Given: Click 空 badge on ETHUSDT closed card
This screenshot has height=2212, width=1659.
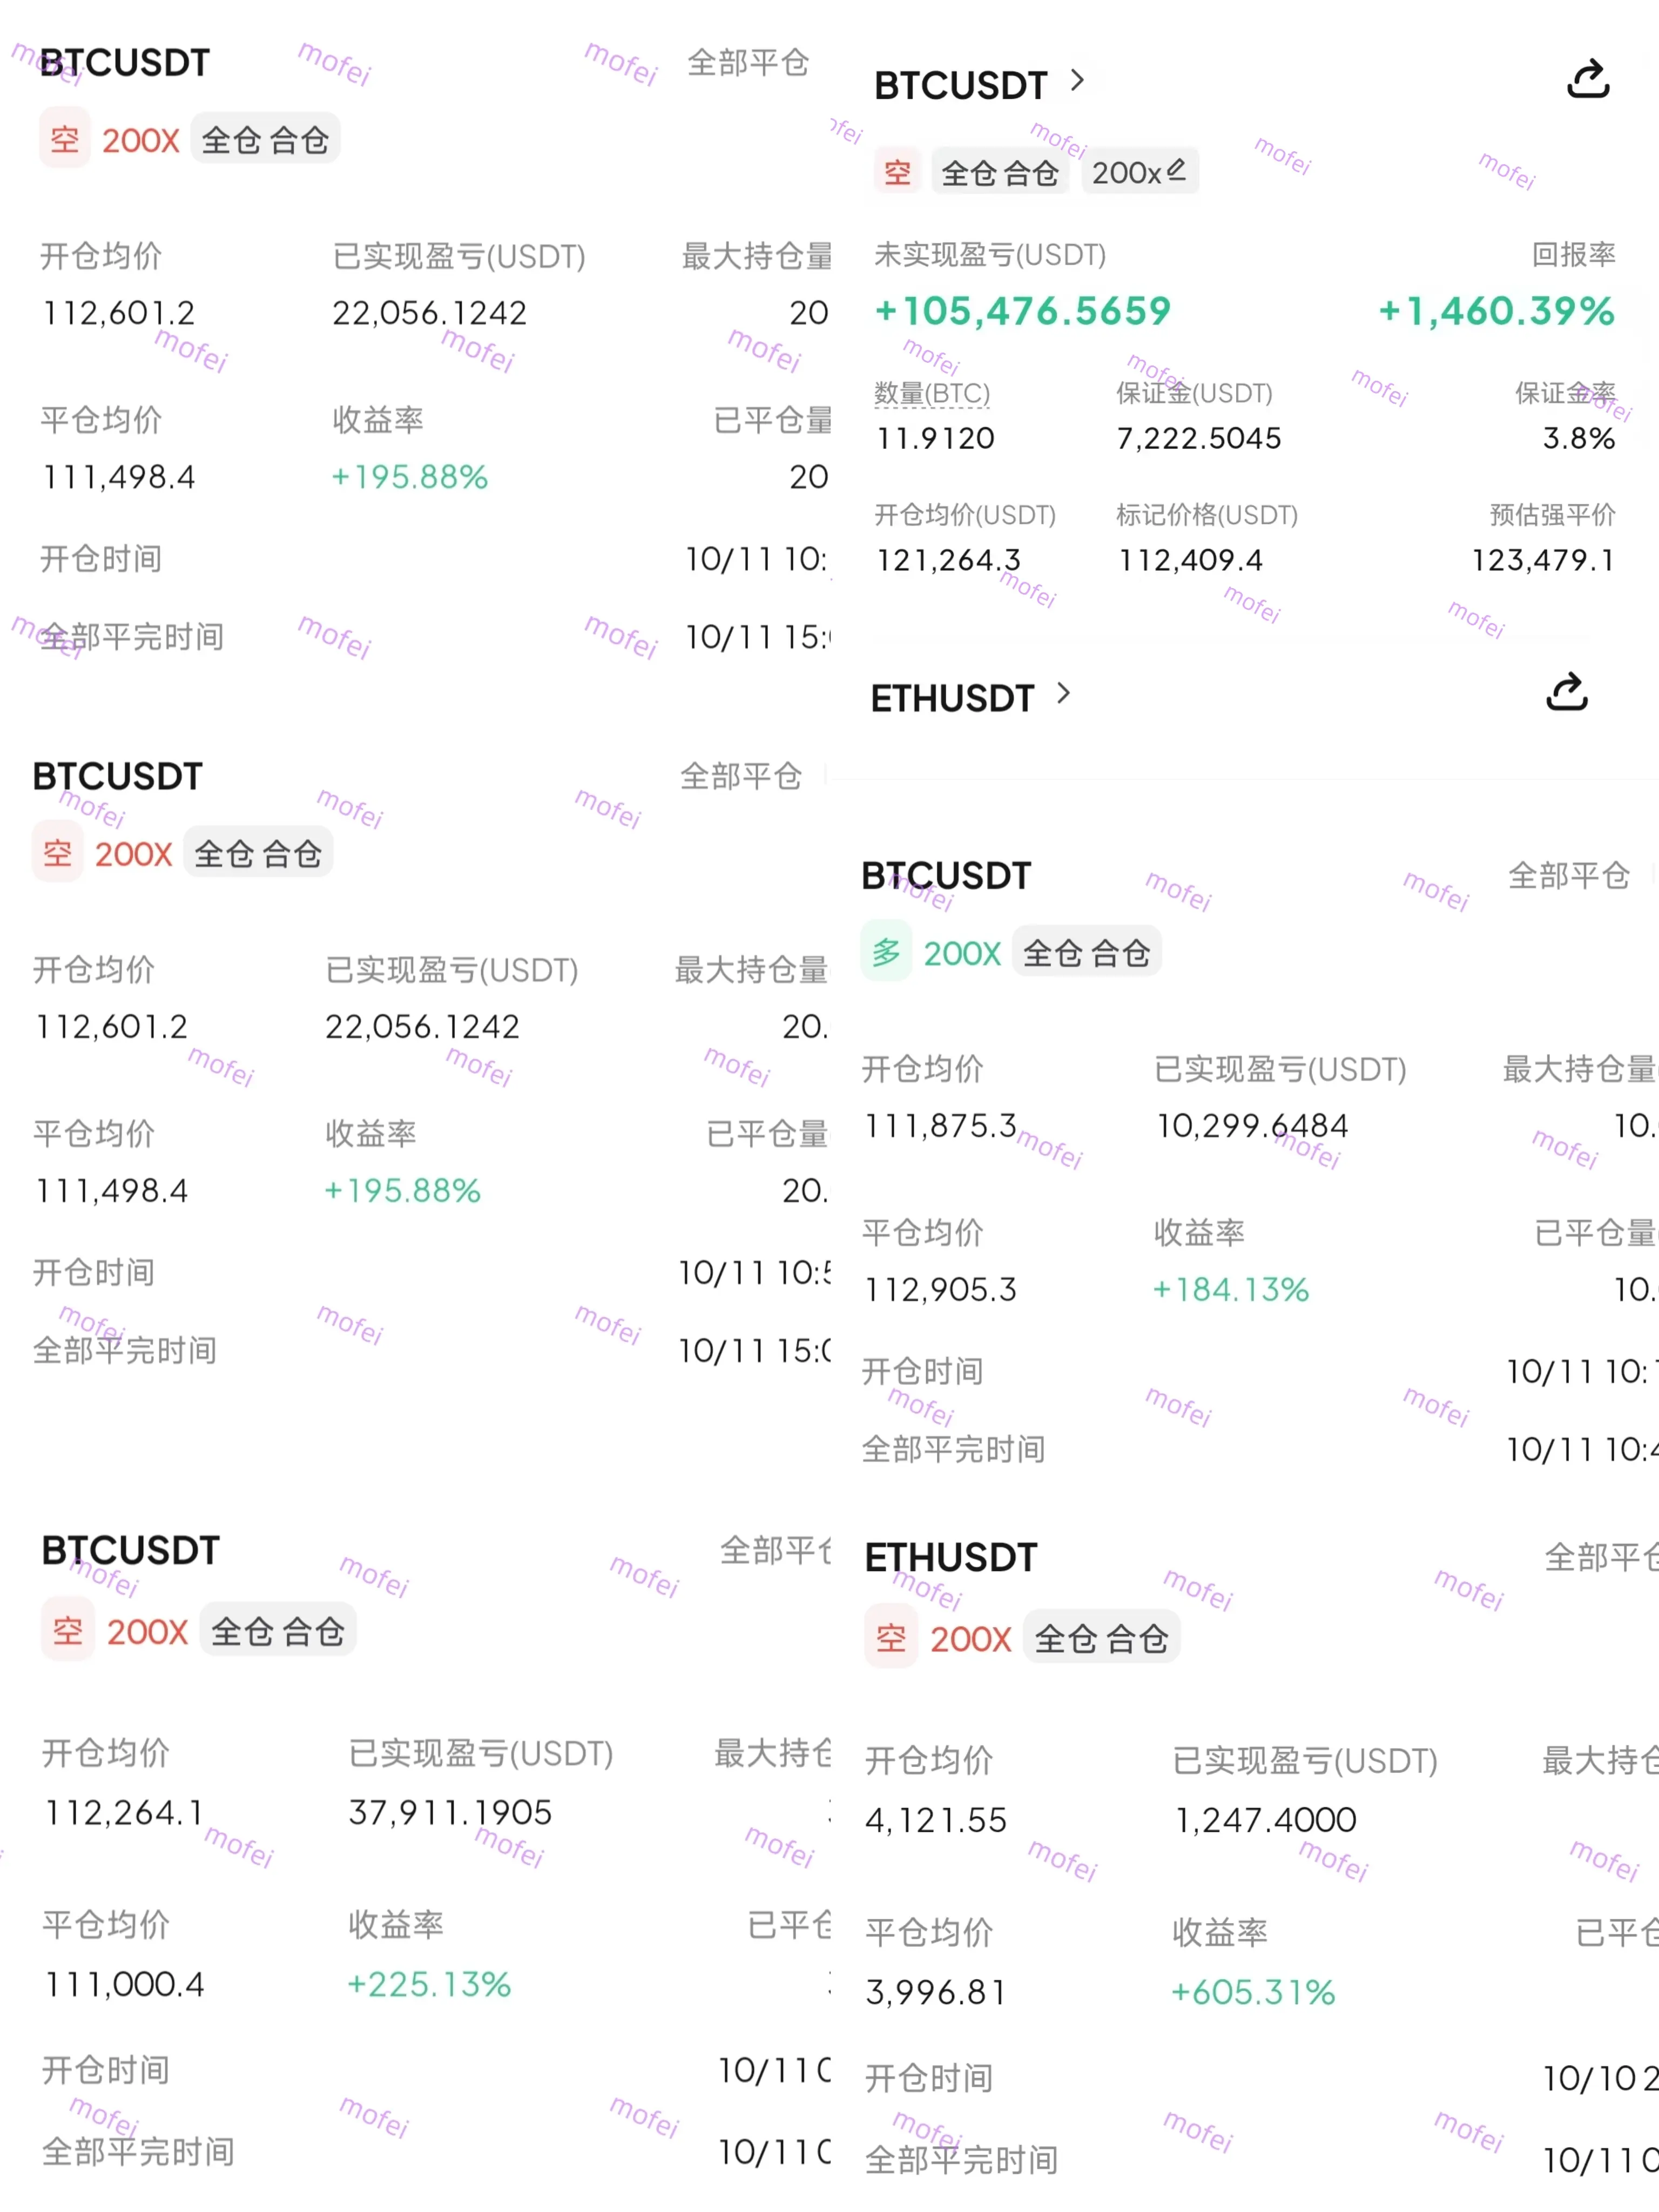Looking at the screenshot, I should (891, 1638).
